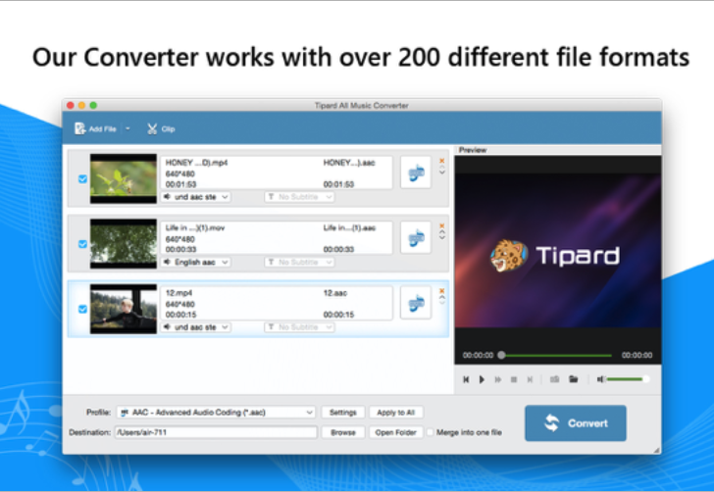The image size is (714, 492).
Task: Click the Open Folder button
Action: [x=395, y=432]
